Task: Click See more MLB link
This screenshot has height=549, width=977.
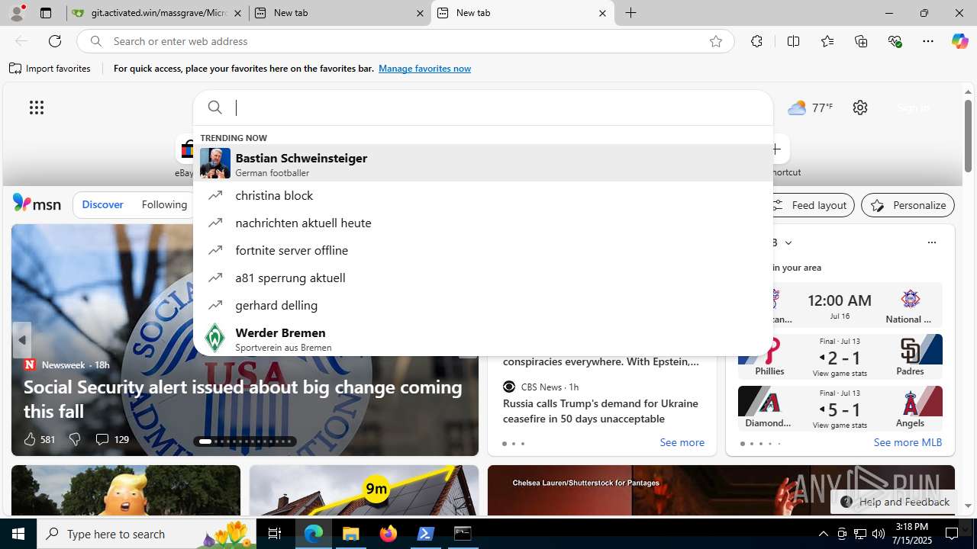Action: (x=908, y=442)
